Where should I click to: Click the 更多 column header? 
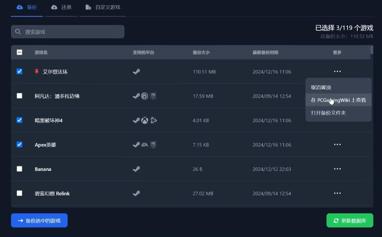point(337,52)
